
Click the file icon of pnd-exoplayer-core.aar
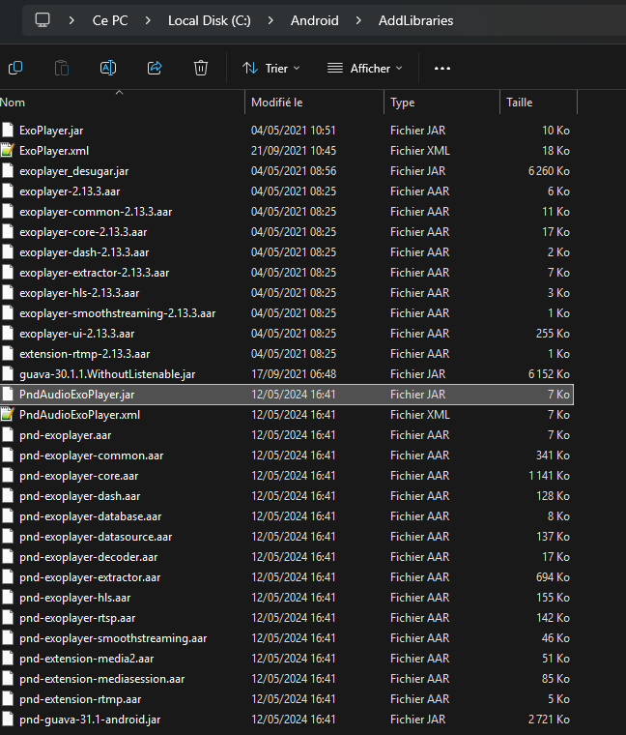8,475
